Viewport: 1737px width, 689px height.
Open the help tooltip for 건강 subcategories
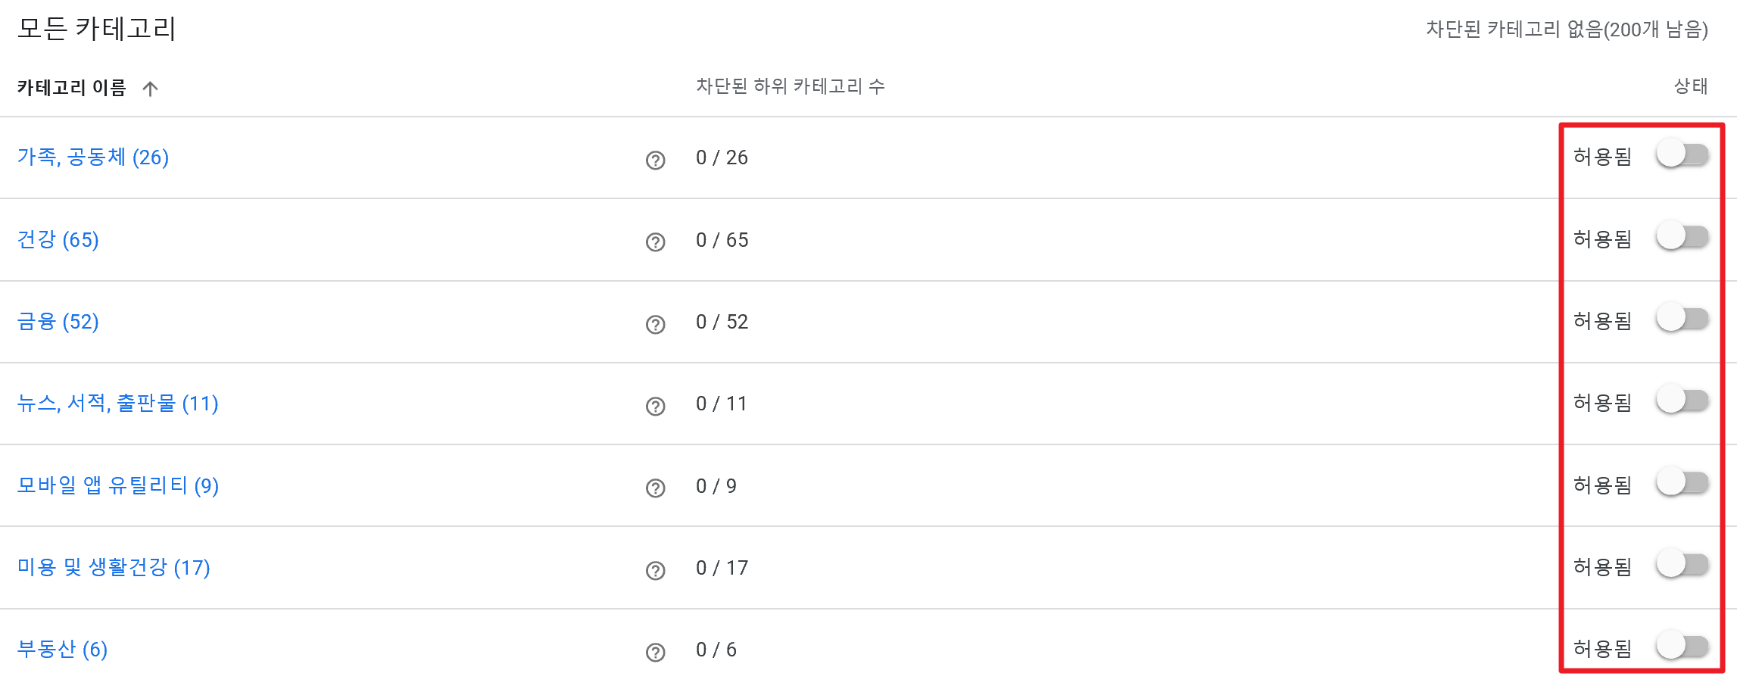[x=655, y=242]
